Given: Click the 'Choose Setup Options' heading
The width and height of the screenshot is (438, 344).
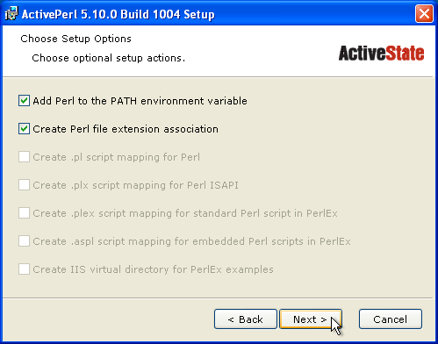Looking at the screenshot, I should [75, 39].
